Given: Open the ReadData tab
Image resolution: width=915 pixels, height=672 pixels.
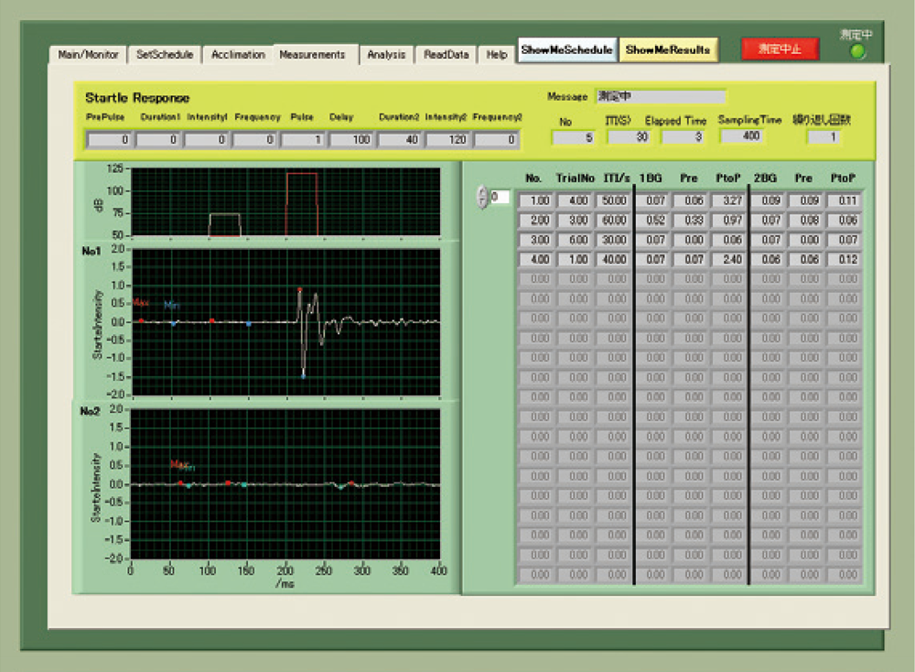Looking at the screenshot, I should coord(446,54).
